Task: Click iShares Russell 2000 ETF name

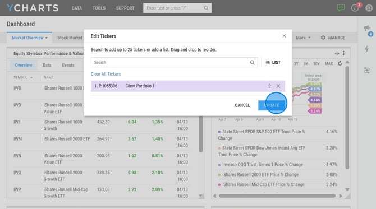Action: [x=67, y=139]
